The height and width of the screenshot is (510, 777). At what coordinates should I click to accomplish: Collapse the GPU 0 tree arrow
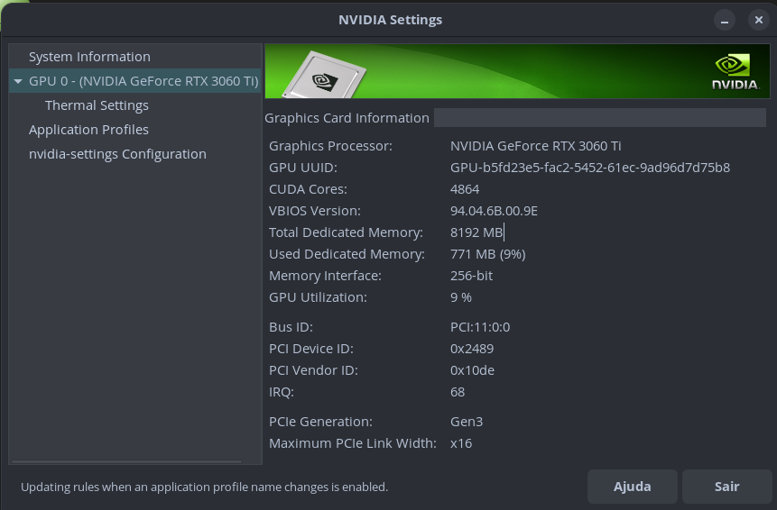(x=18, y=81)
